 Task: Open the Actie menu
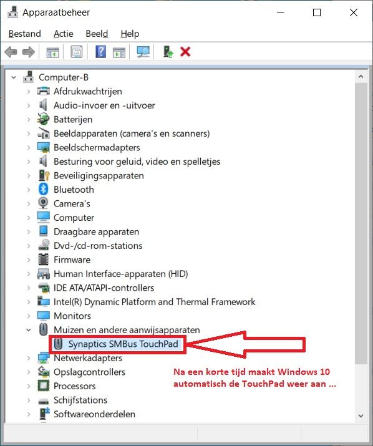click(x=63, y=34)
